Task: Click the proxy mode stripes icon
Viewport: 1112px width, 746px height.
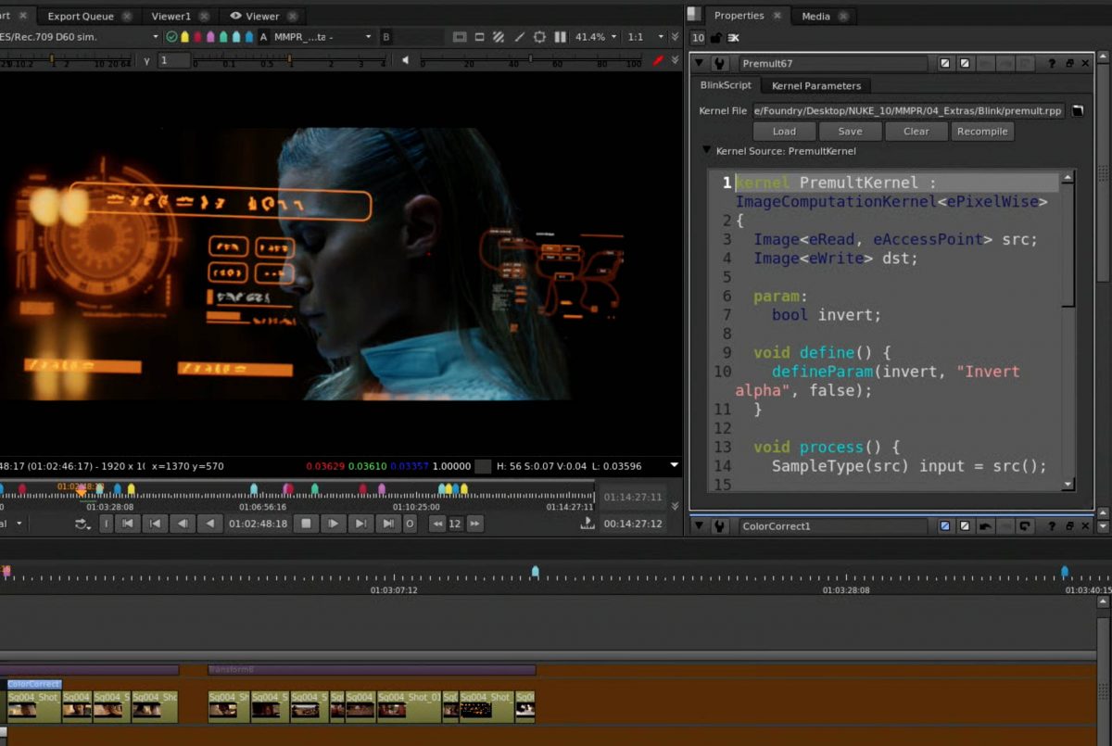Action: (x=498, y=35)
